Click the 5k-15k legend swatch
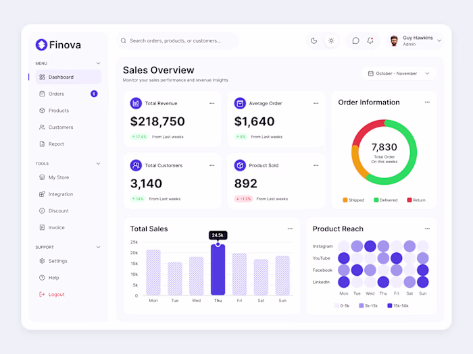Image resolution: width=473 pixels, height=354 pixels. tap(362, 305)
